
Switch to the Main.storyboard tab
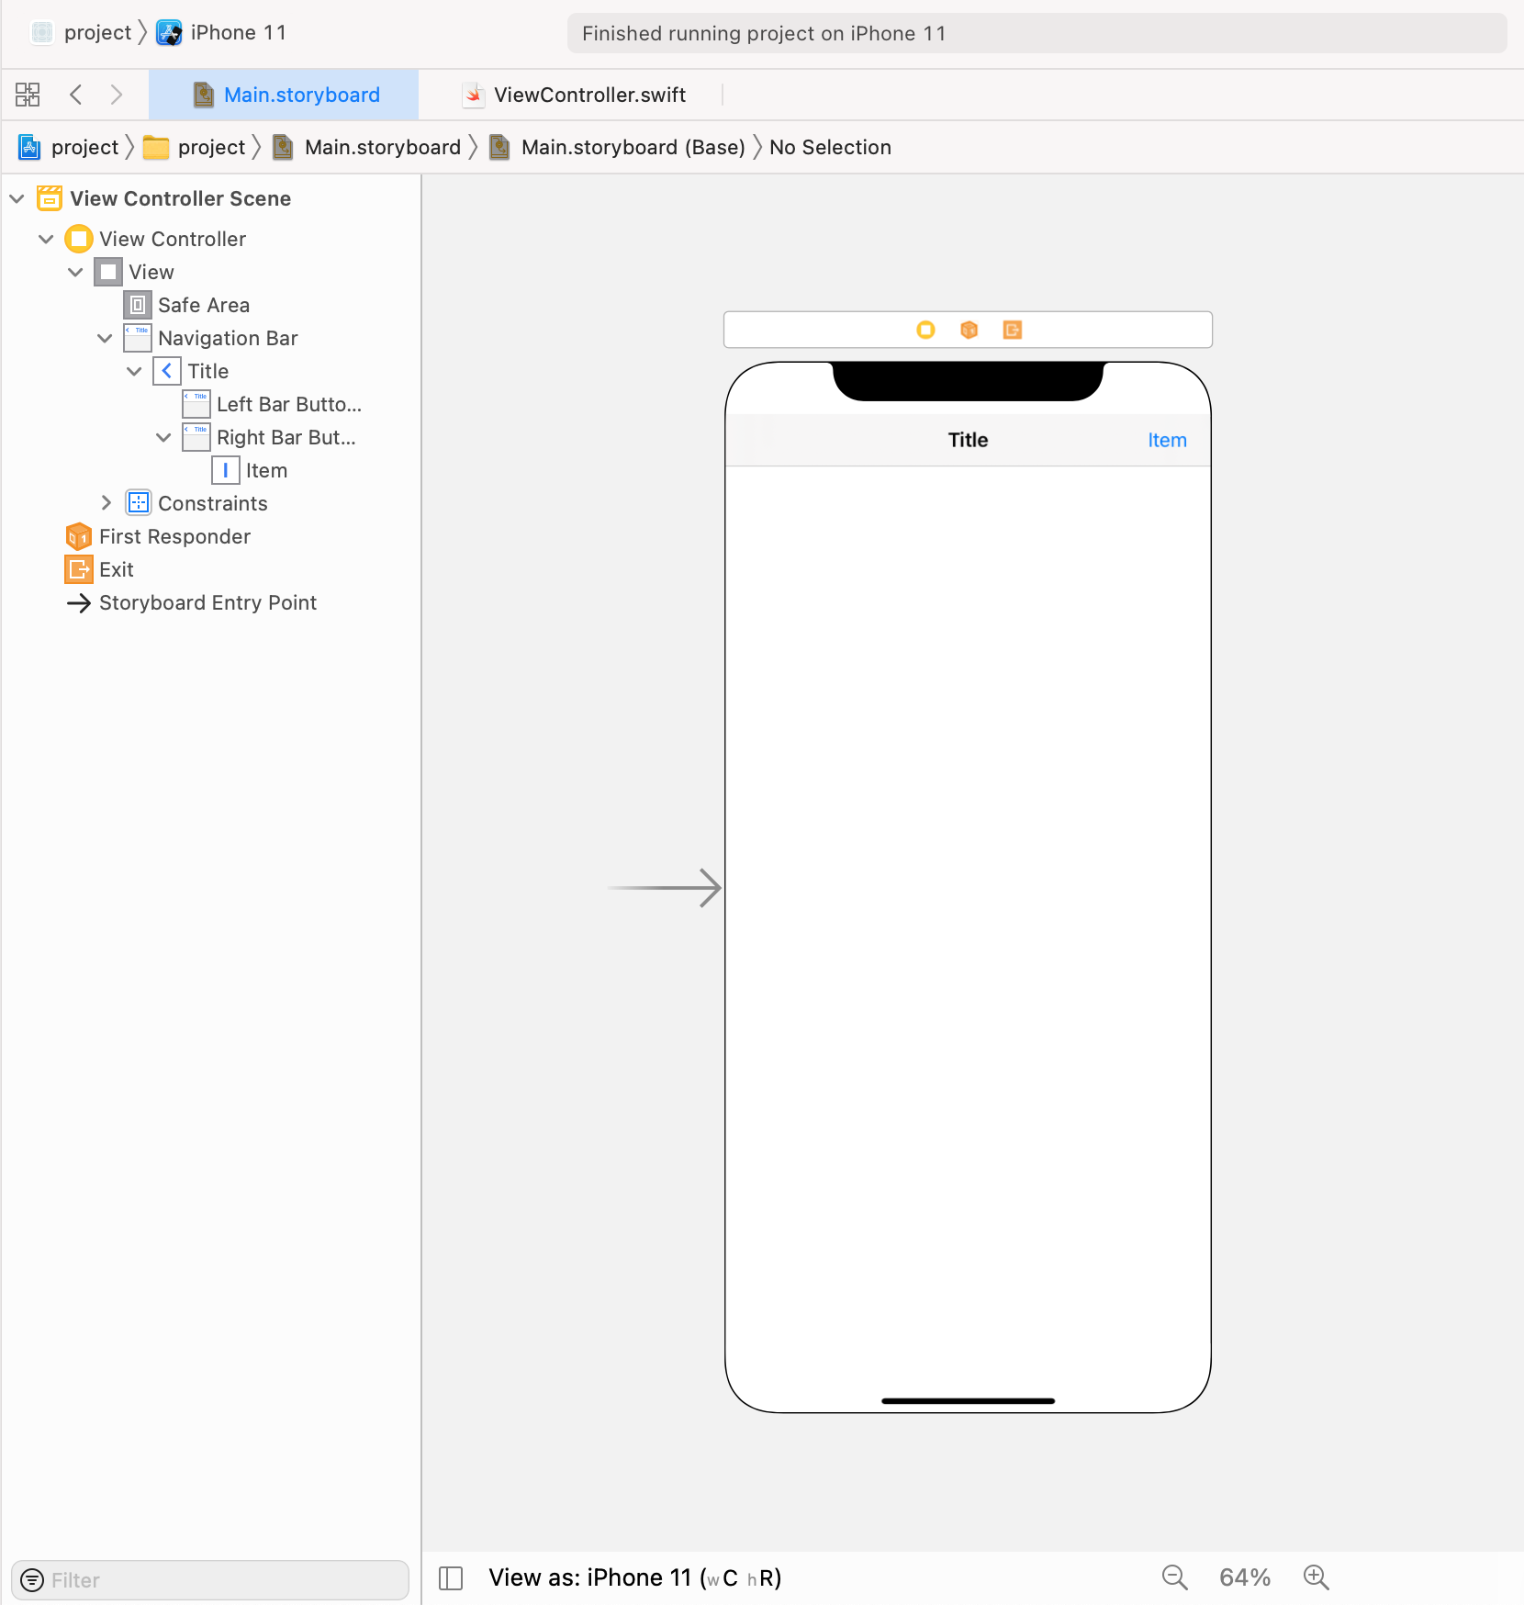[284, 95]
